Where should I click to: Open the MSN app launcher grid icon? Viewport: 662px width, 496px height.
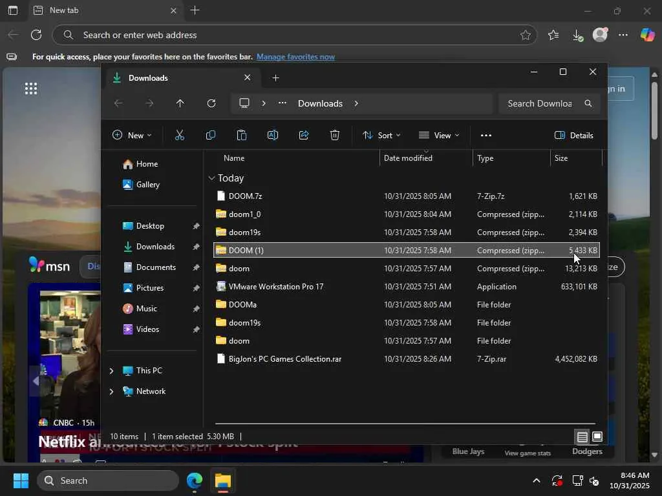pyautogui.click(x=31, y=88)
